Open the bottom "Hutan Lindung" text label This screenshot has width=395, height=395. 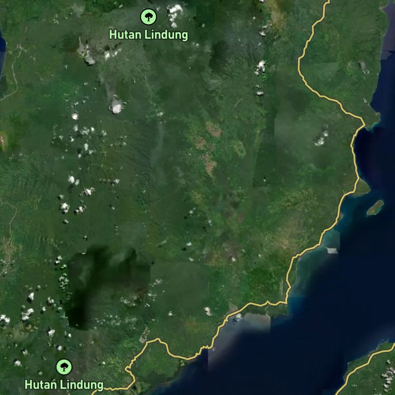point(64,384)
